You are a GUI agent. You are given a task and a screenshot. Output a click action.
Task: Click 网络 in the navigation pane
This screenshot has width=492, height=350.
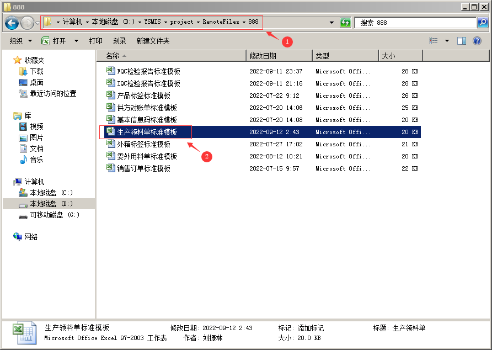coord(31,237)
